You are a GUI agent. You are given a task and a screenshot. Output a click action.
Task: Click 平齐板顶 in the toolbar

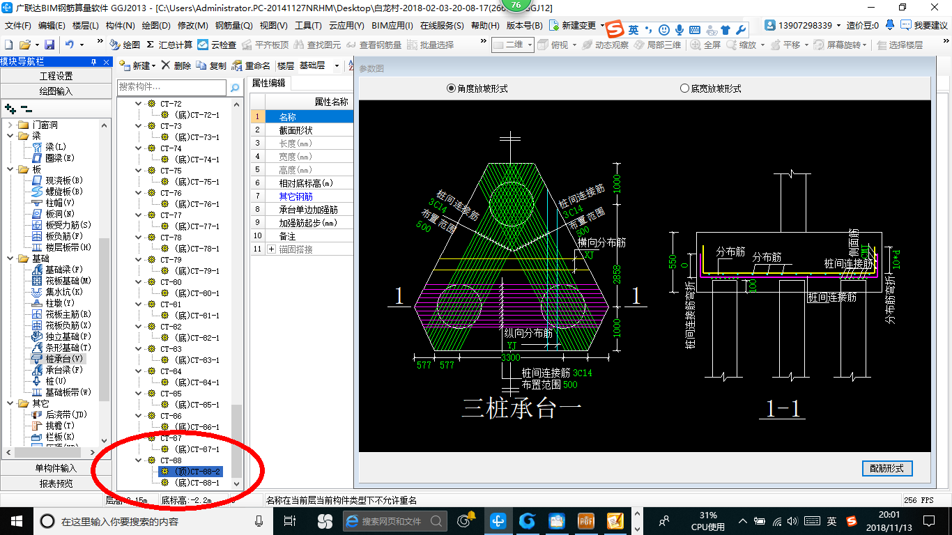(264, 45)
